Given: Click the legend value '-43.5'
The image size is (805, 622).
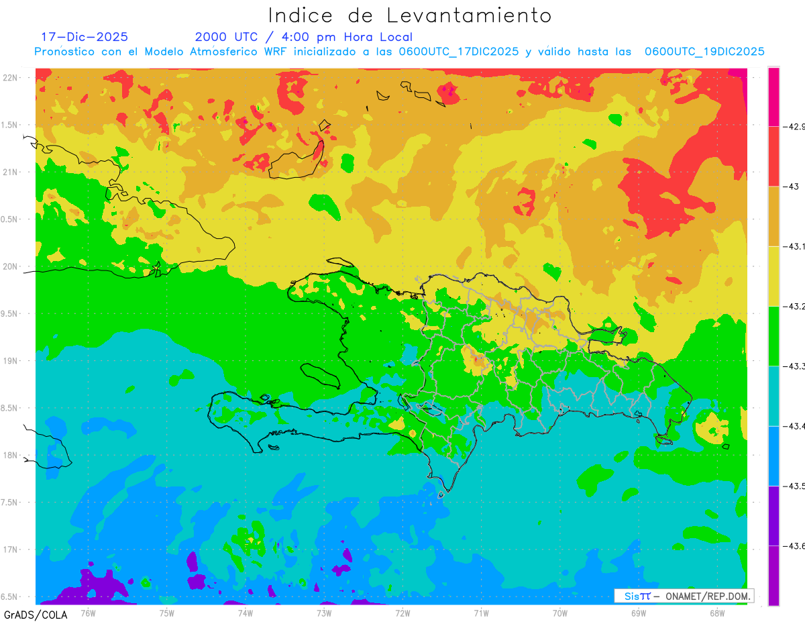Looking at the screenshot, I should (794, 486).
